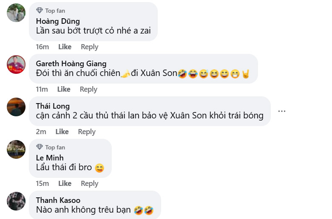Image resolution: width=332 pixels, height=219 pixels.
Task: Like Le Minh's comment
Action: (x=65, y=183)
